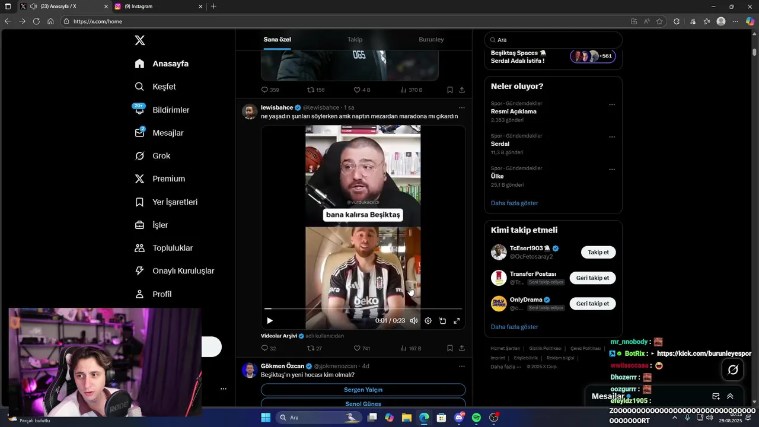The height and width of the screenshot is (427, 759).
Task: Follow back OnlyDrama
Action: pyautogui.click(x=592, y=303)
